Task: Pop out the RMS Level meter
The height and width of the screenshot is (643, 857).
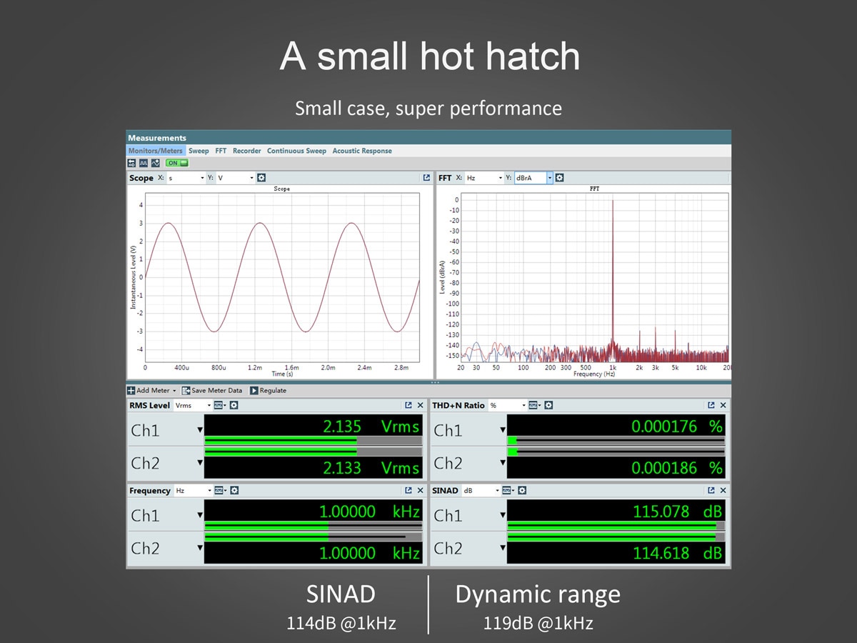Action: click(409, 405)
